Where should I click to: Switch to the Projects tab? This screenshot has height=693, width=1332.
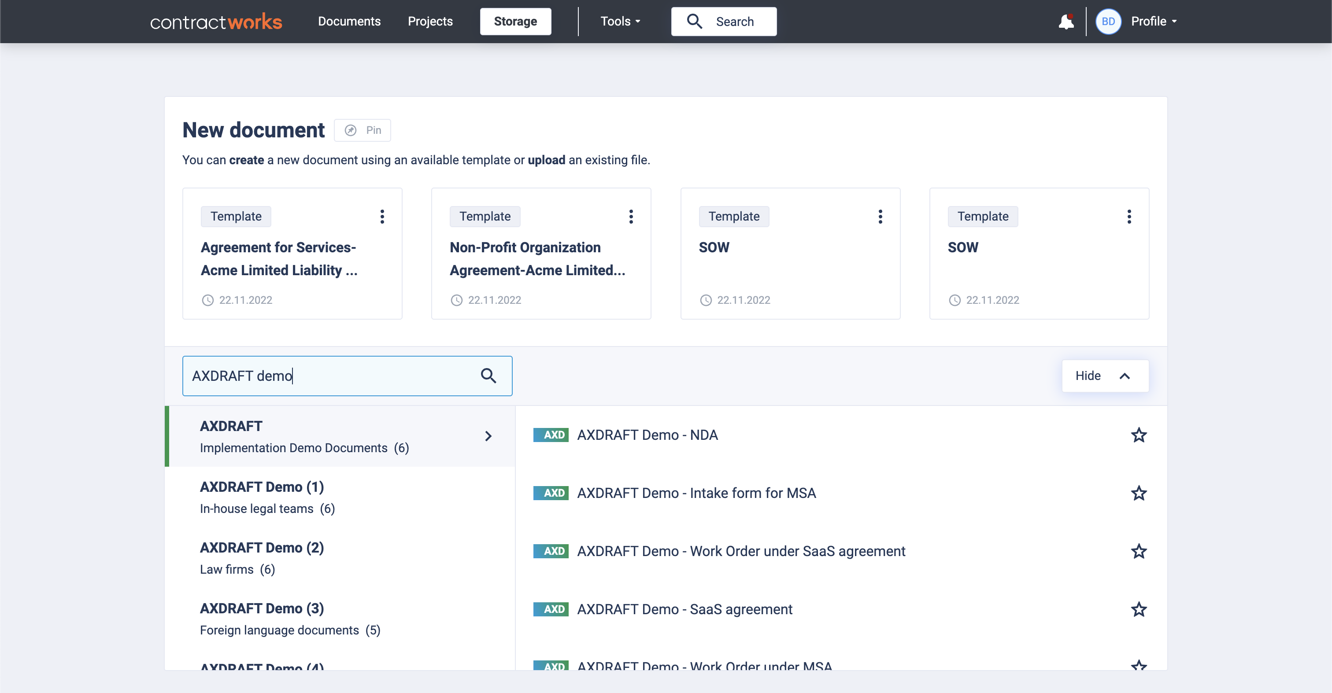coord(430,21)
